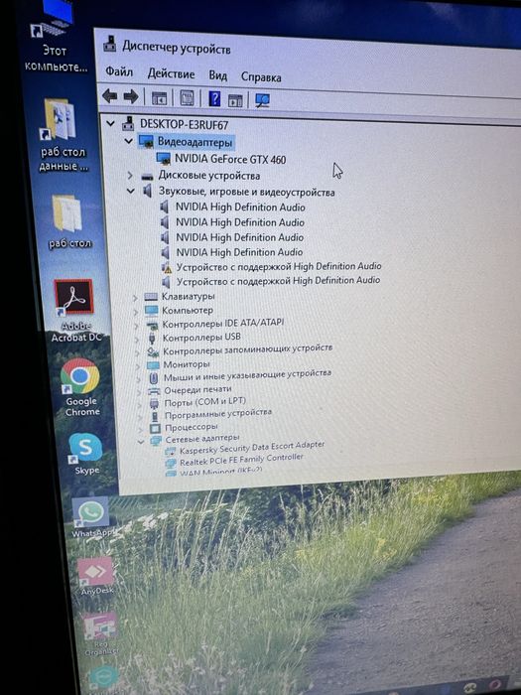
Task: Collapse Звуковые, игровые и видеоустройства node
Action: (131, 192)
